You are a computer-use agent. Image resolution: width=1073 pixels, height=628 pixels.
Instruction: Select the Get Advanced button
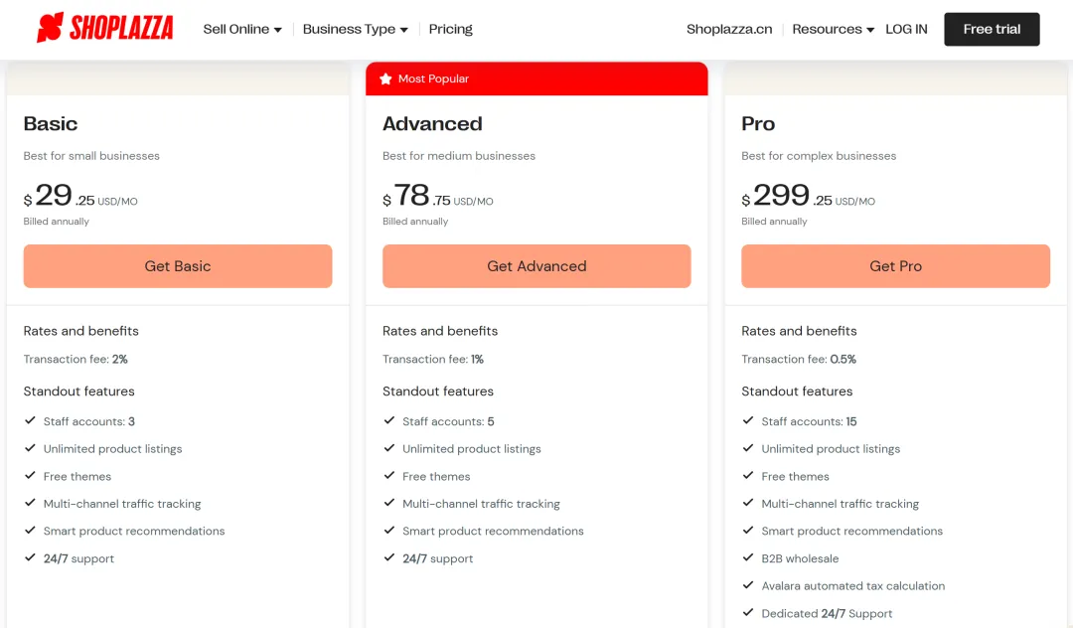[536, 266]
